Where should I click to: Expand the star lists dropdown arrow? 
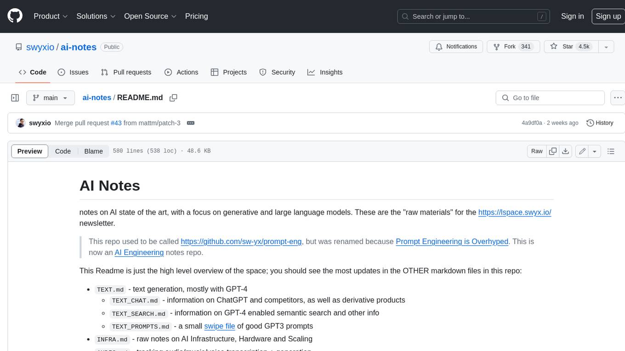tap(606, 47)
